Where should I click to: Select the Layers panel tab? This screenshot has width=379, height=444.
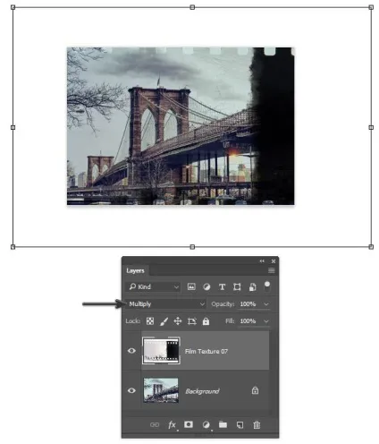coord(135,270)
